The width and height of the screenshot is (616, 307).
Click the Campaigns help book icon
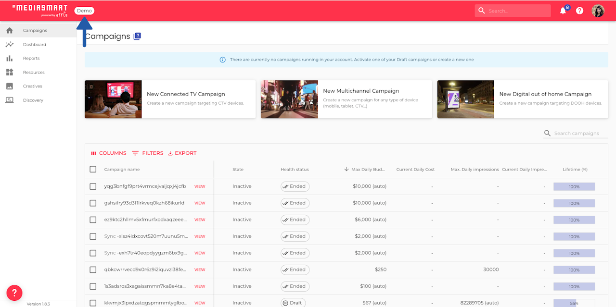tap(137, 37)
